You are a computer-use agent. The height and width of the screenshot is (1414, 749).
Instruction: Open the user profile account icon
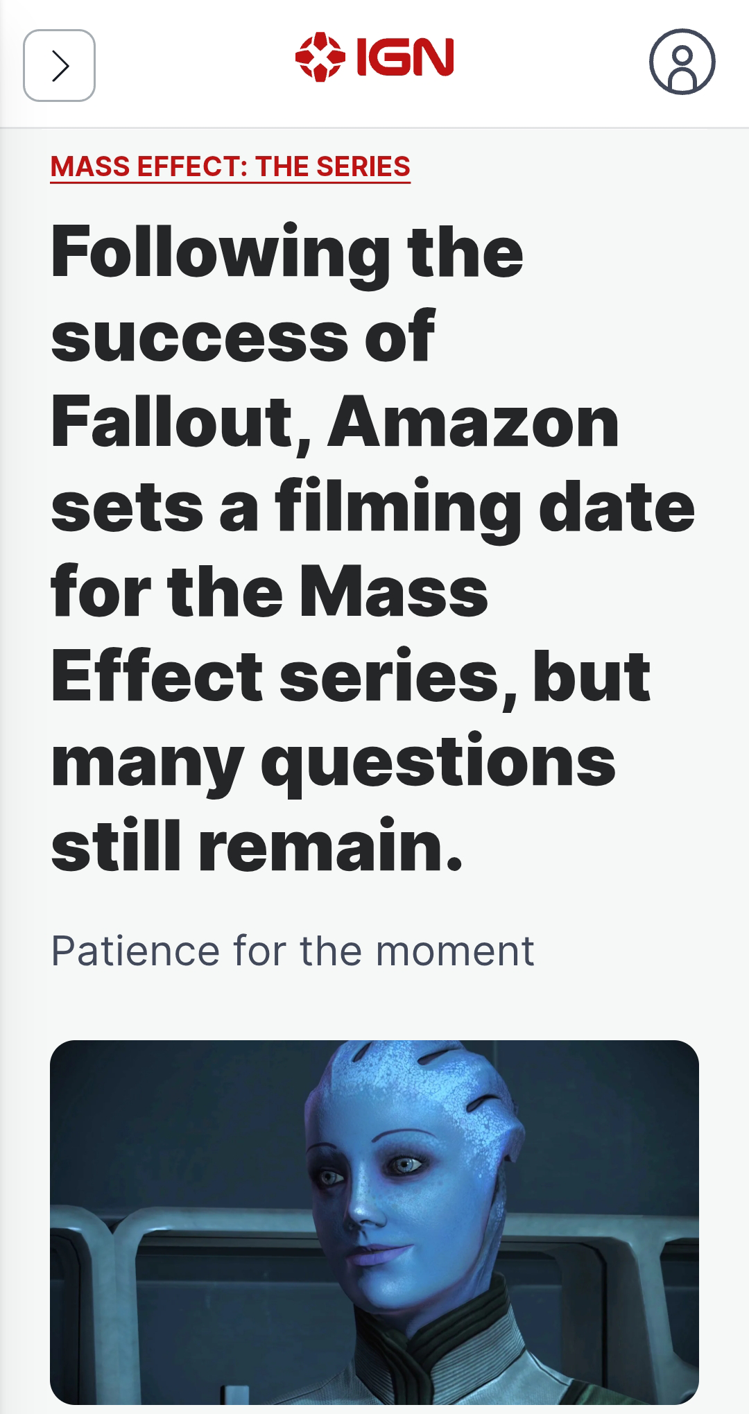coord(682,62)
